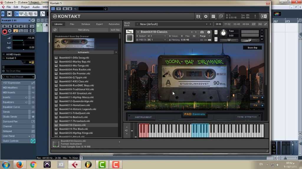
Task: Expand the No Track Preset selector
Action: click(x=18, y=77)
